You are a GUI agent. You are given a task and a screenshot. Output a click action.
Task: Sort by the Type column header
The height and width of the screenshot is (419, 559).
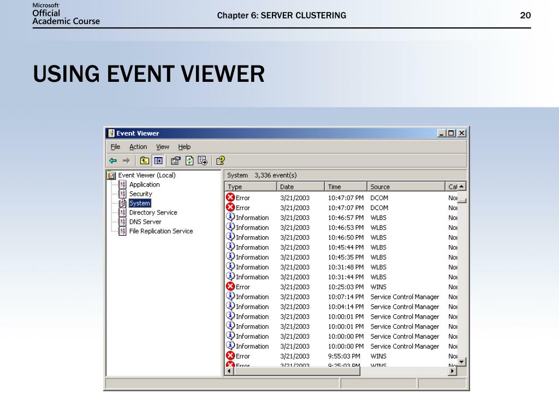tap(251, 187)
